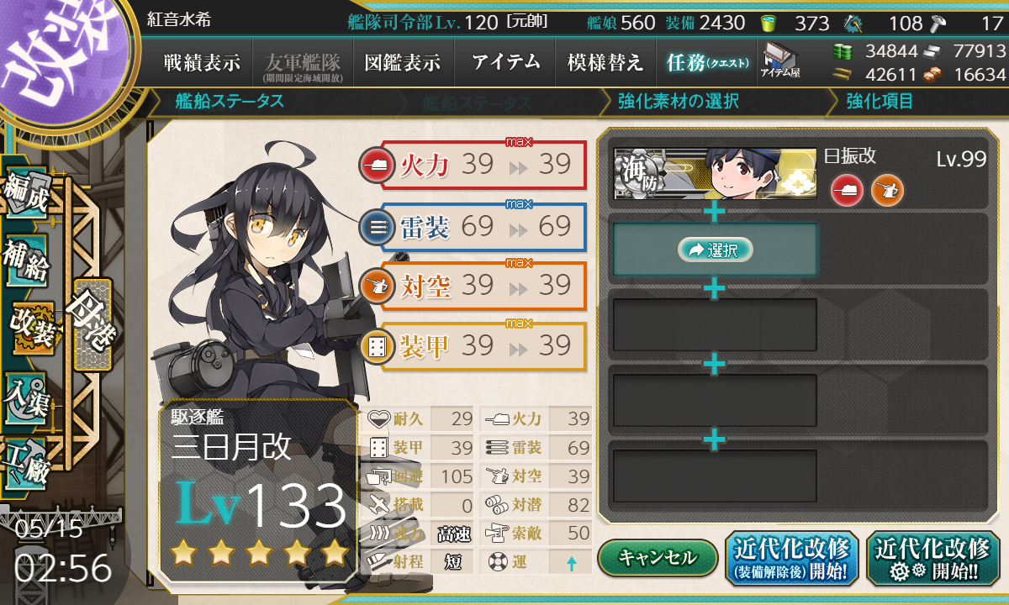Click the empty third material slot
Image resolution: width=1009 pixels, height=605 pixels.
[x=715, y=324]
